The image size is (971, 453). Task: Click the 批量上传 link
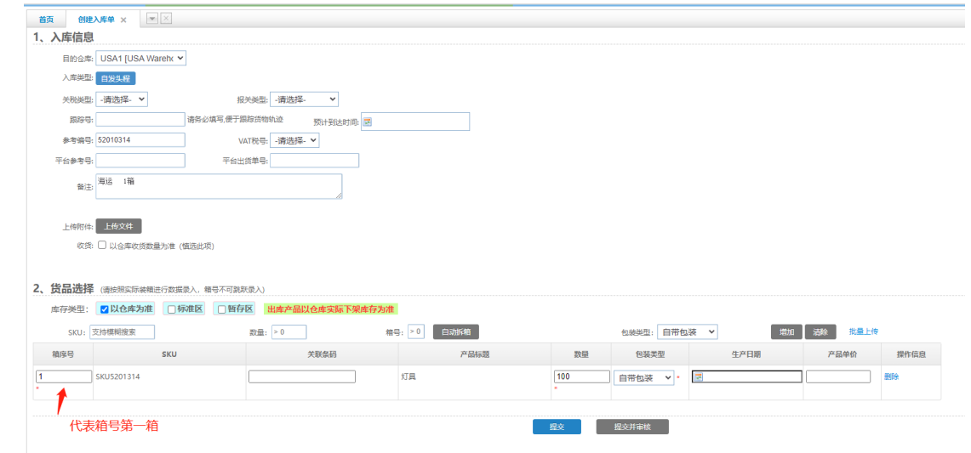point(863,331)
